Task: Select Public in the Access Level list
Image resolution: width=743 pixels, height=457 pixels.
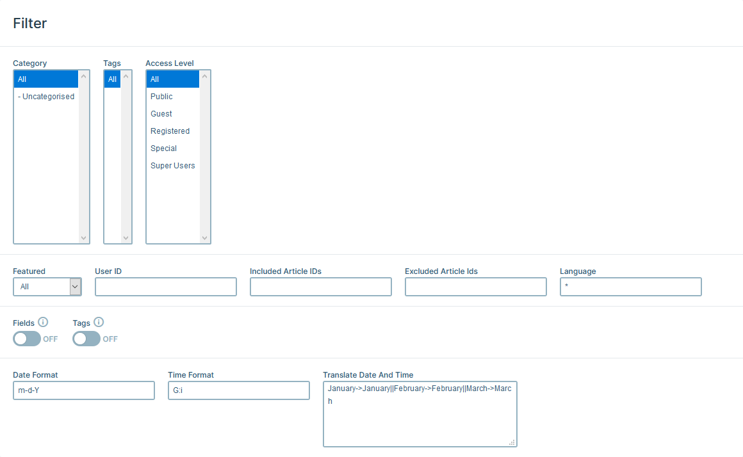Action: (160, 96)
